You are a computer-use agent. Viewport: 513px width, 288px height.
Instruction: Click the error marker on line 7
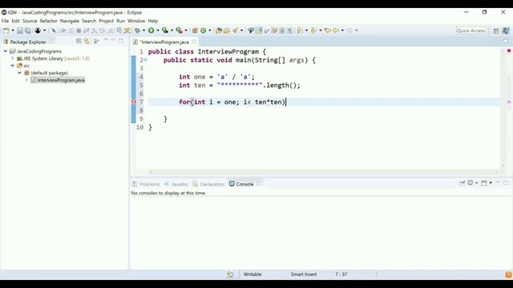(134, 102)
